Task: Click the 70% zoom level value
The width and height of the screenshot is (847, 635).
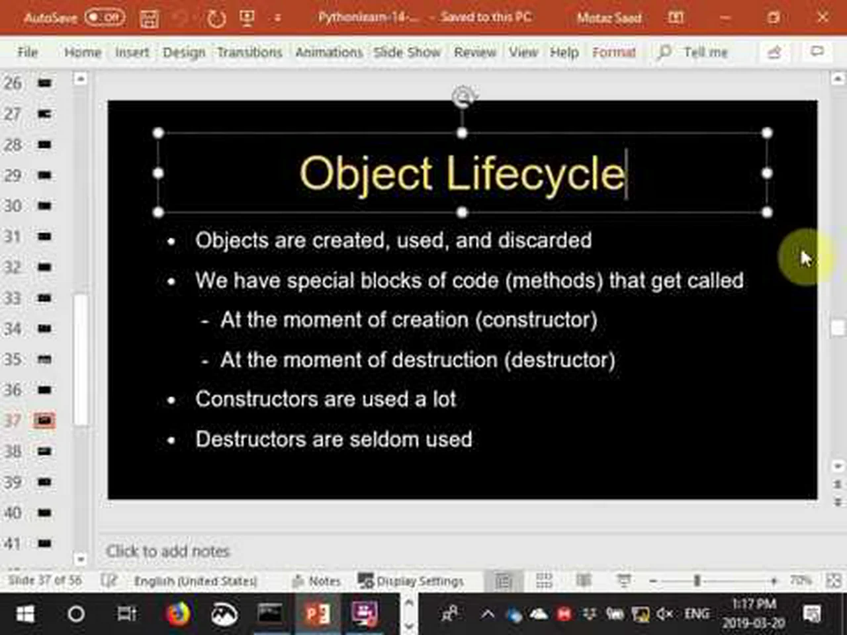Action: point(800,581)
